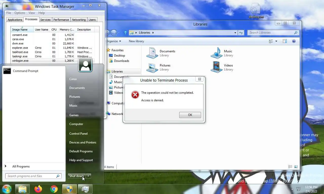
Task: Open the Organize dropdown in Libraries
Action: [113, 41]
